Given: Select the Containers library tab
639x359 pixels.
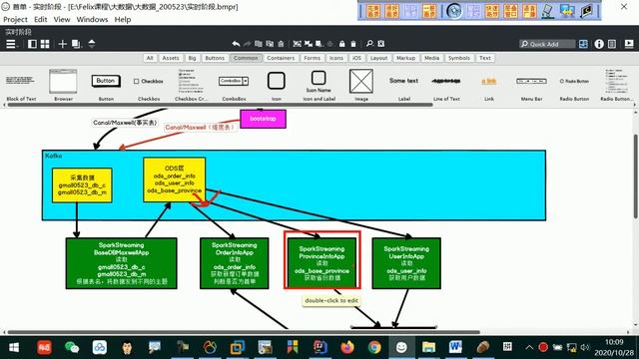Looking at the screenshot, I should 281,58.
